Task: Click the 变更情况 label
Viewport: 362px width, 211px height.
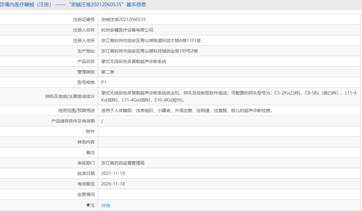Action: coord(86,194)
